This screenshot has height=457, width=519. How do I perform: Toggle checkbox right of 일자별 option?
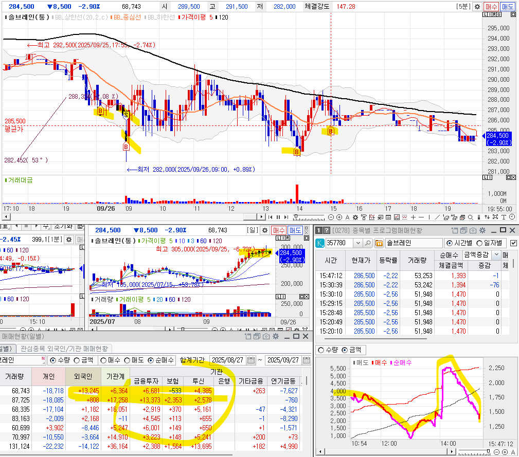513,243
